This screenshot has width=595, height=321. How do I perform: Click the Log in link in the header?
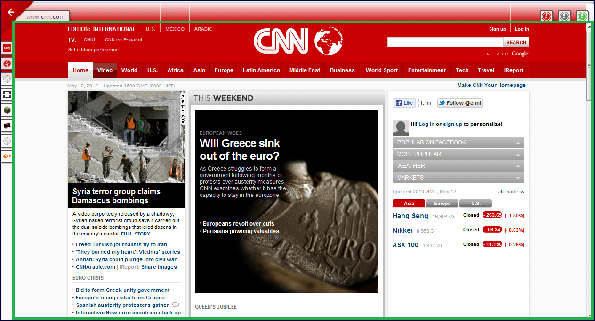click(522, 29)
